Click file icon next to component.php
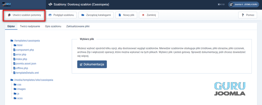The image size is (262, 105). pyautogui.click(x=14, y=50)
